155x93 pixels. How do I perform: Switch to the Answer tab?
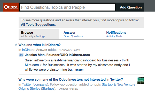click(69, 33)
